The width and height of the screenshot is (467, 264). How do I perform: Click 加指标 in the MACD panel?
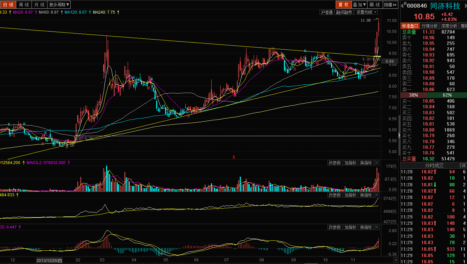click(350, 227)
